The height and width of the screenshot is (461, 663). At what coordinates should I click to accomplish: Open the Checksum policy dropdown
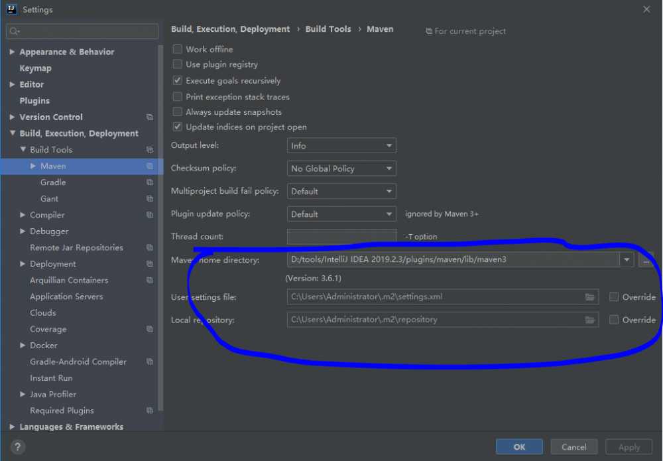(341, 168)
